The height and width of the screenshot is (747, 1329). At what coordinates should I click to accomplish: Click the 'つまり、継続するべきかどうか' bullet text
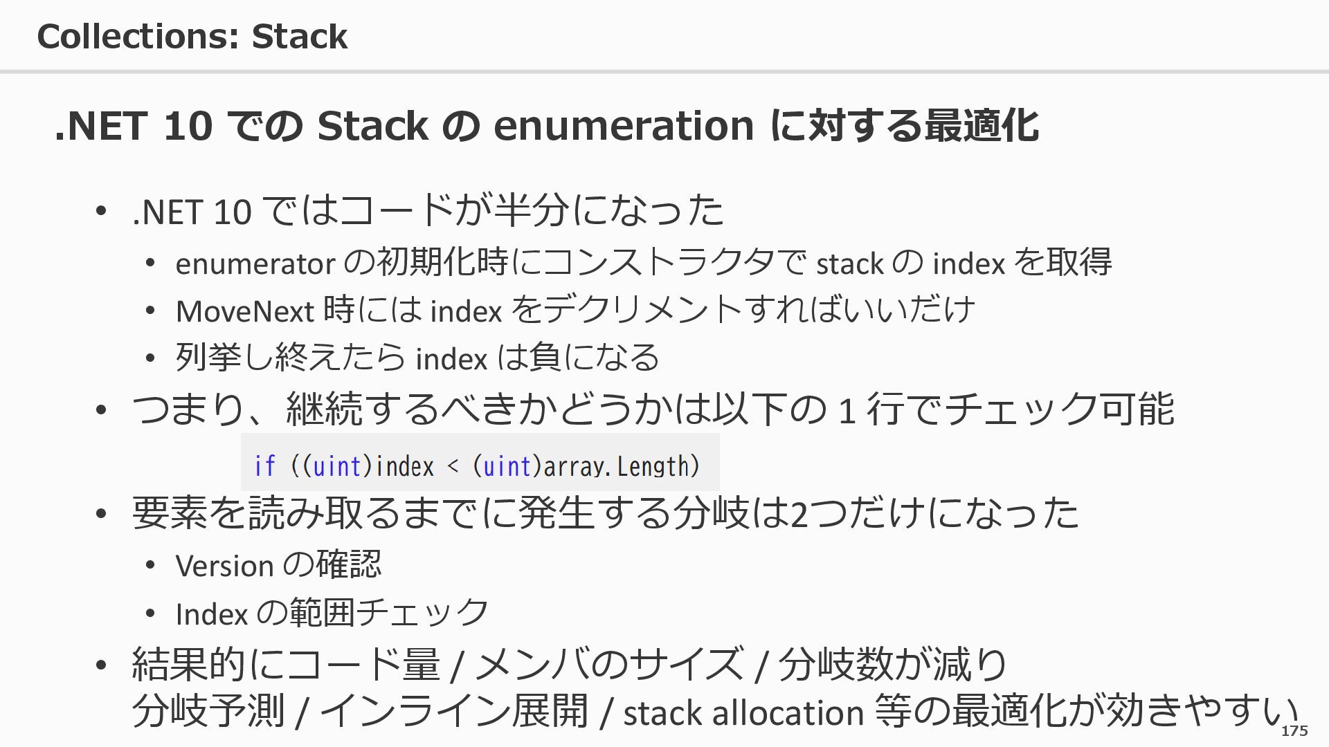(x=652, y=409)
